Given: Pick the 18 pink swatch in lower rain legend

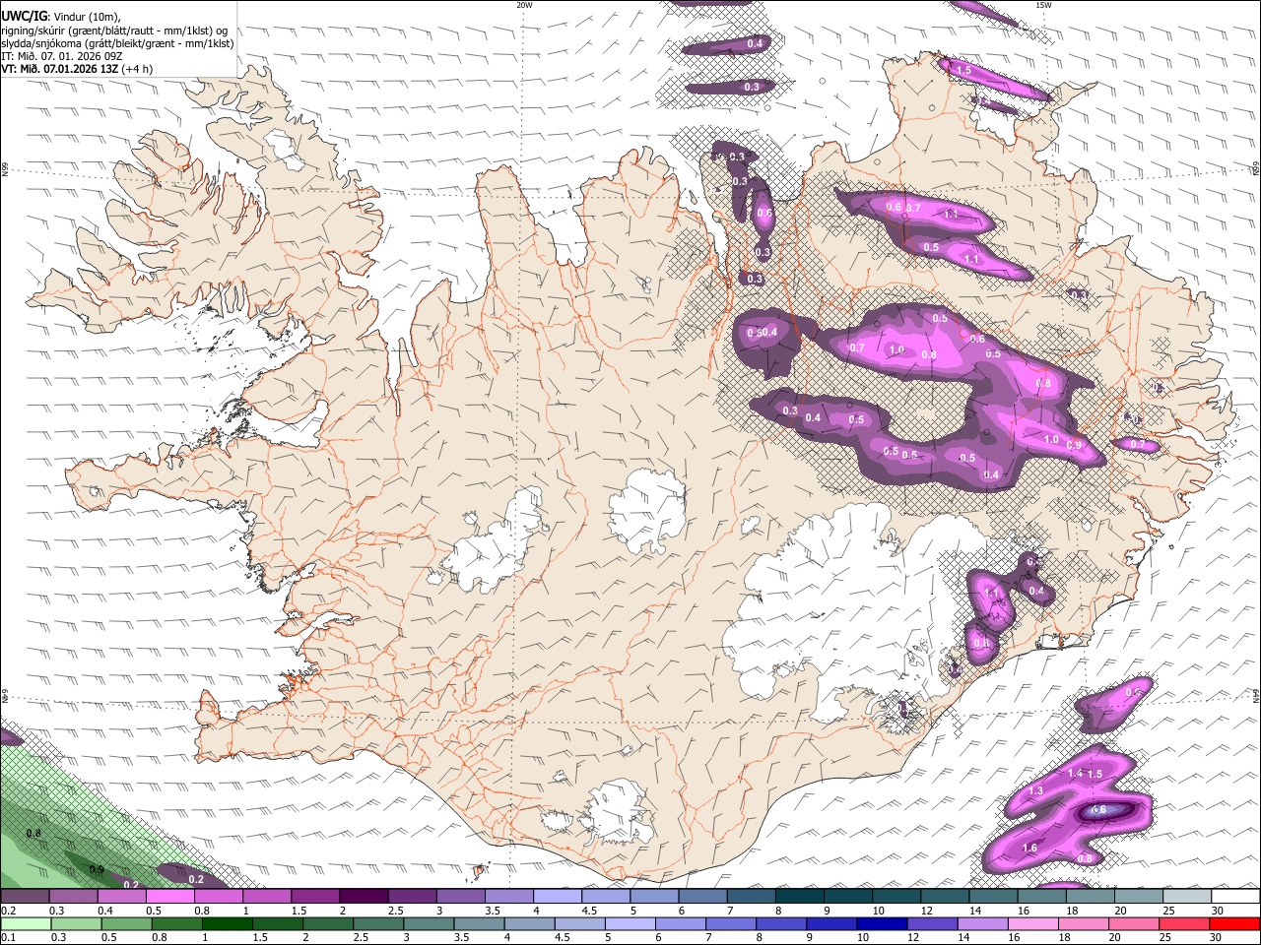Looking at the screenshot, I should (1083, 923).
